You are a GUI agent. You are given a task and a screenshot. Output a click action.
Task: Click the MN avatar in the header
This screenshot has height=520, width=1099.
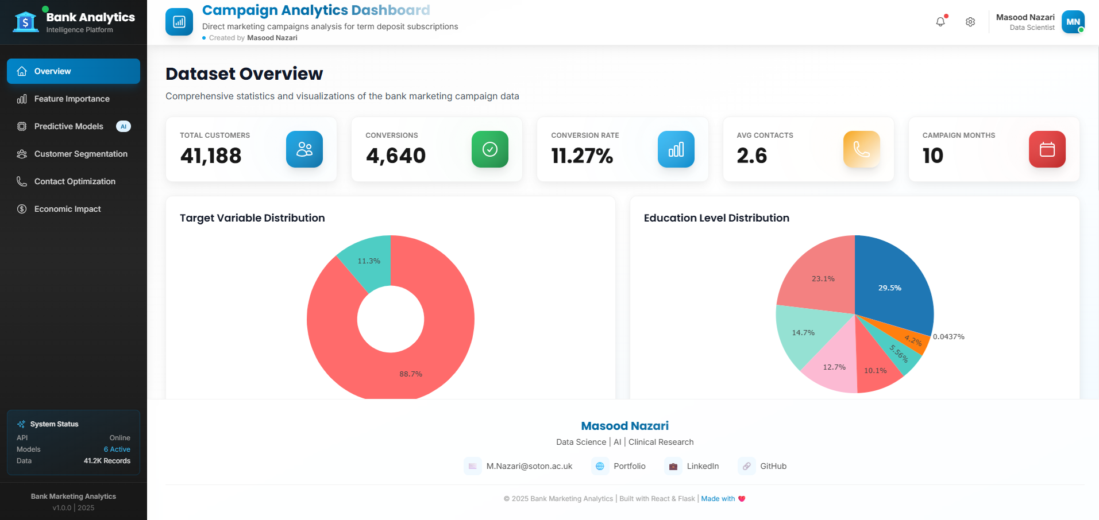pyautogui.click(x=1073, y=21)
